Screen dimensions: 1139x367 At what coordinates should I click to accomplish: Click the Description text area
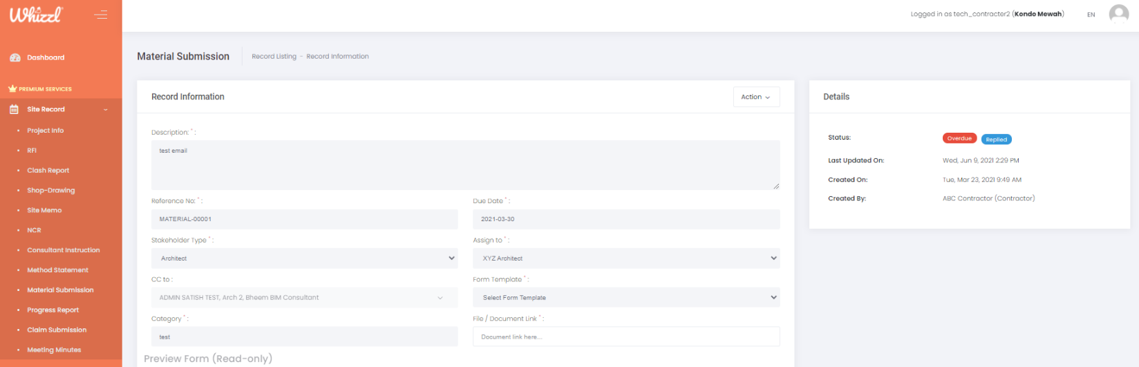click(x=465, y=165)
